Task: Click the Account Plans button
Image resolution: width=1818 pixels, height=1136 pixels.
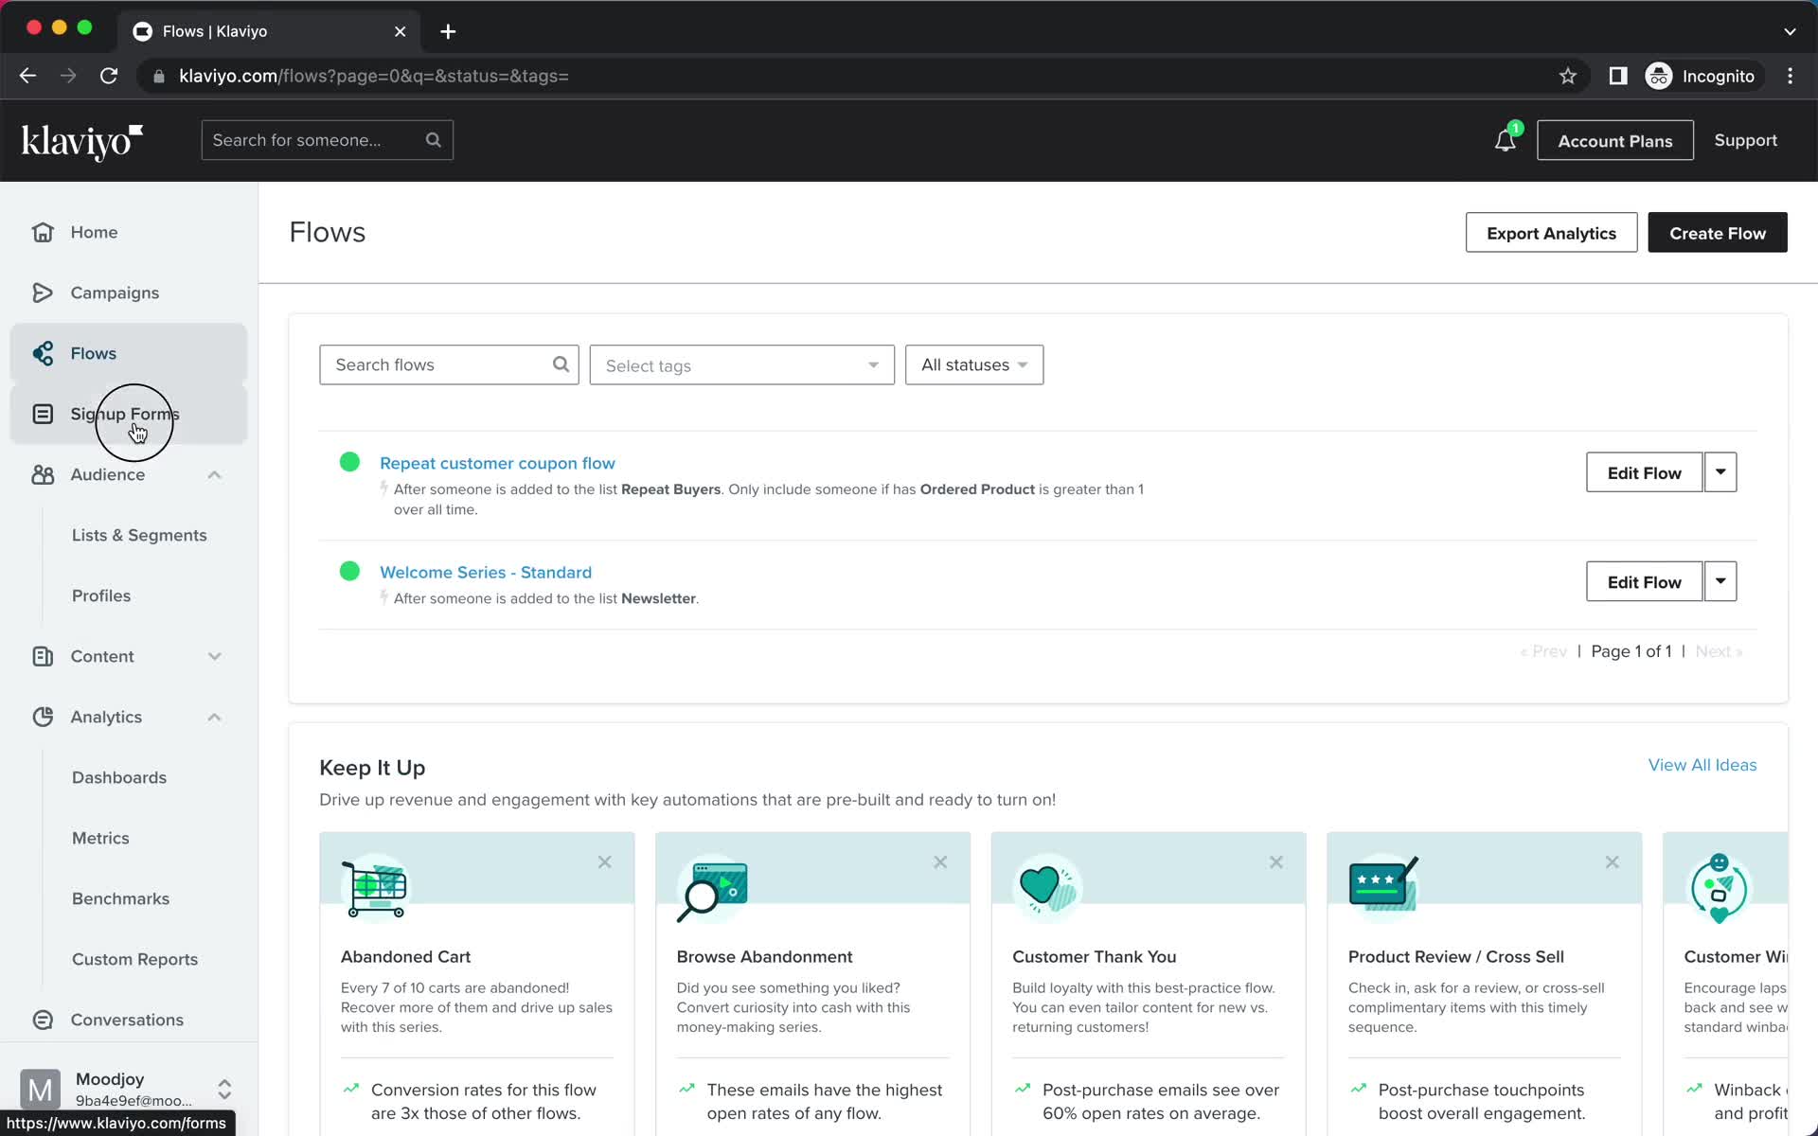Action: [x=1614, y=140]
